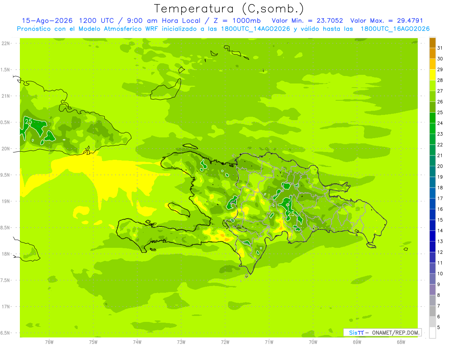450x347 pixels.
Task: Click the legend value 5
Action: 439,327
